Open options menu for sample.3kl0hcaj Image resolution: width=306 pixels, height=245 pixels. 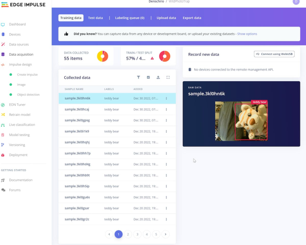(166, 109)
